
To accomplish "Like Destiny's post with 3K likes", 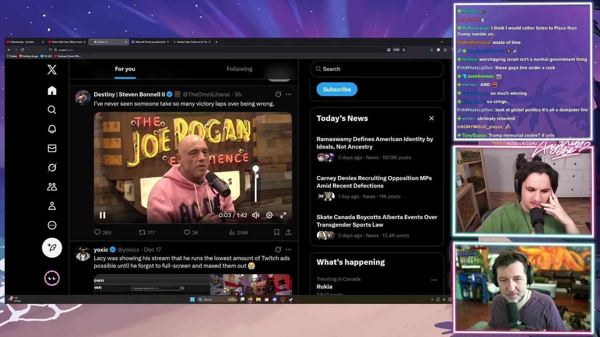I will 191,232.
